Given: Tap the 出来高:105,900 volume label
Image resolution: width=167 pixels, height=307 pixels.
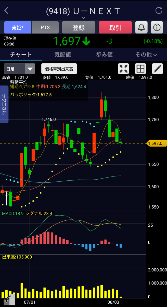Looking at the screenshot, I should (17, 257).
